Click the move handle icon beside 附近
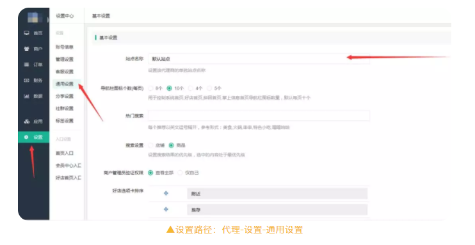This screenshot has height=245, width=475. point(166,193)
